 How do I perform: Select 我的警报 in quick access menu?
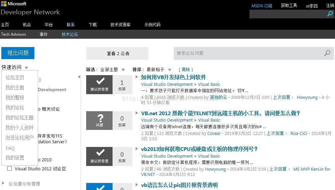pyautogui.click(x=15, y=98)
